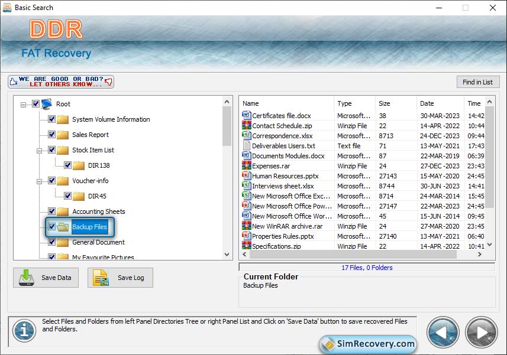Click the text file icon beside Deliverables Users.txt
Viewport: 507px width, 355px height.
click(x=246, y=145)
